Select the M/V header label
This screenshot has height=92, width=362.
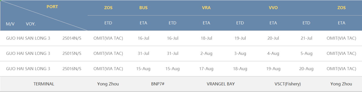coord(10,24)
